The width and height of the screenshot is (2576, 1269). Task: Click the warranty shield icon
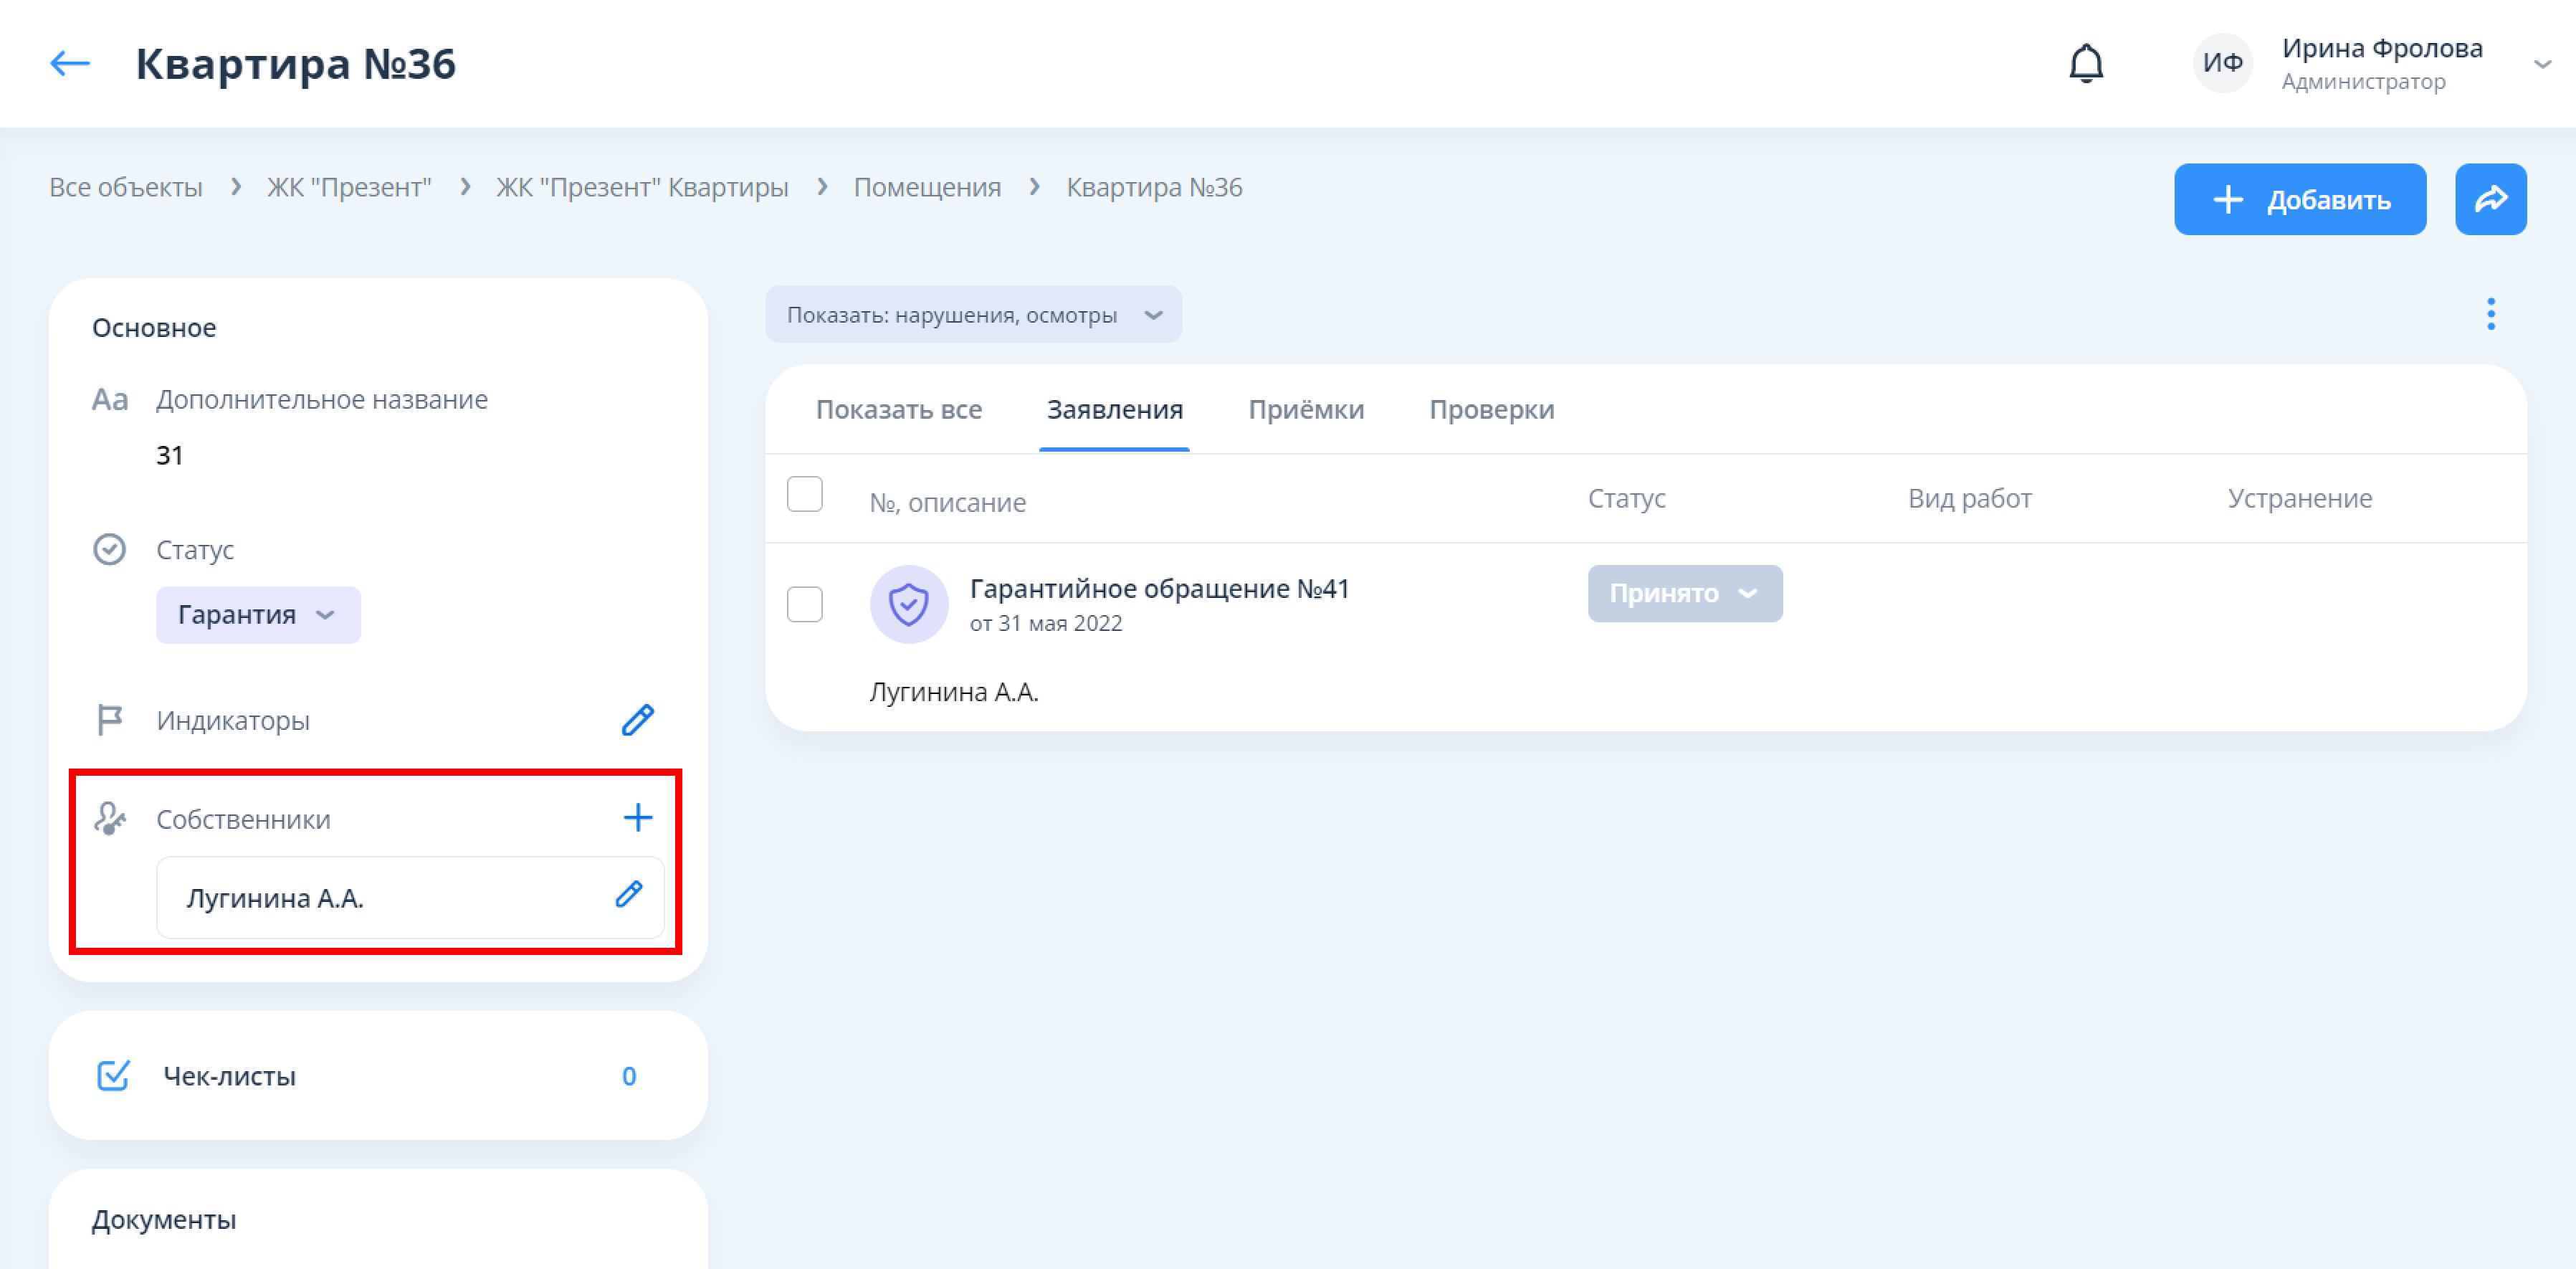click(x=908, y=604)
